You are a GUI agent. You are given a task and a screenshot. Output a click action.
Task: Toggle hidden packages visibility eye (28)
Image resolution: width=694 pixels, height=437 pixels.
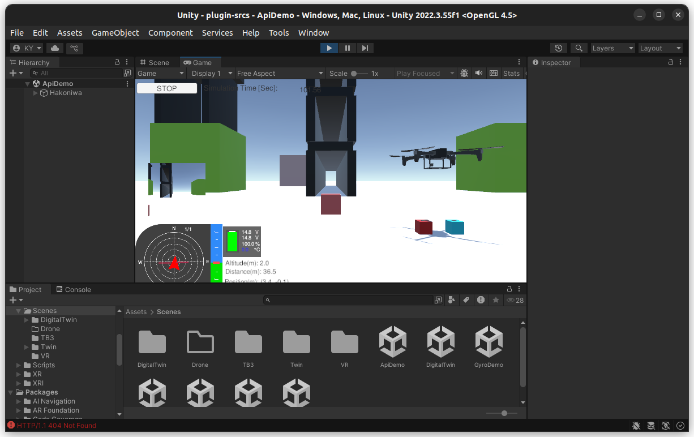515,300
